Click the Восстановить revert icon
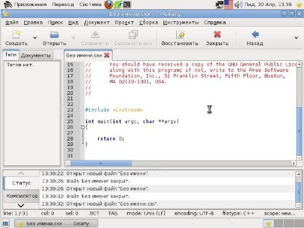The image size is (304, 228). (x=180, y=34)
